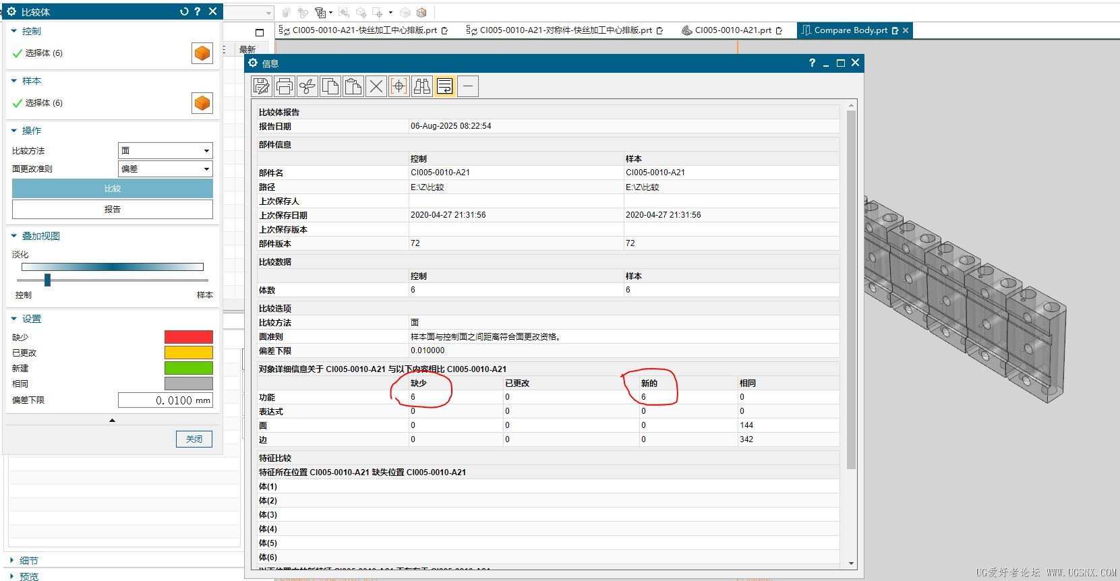The height and width of the screenshot is (581, 1120).
Task: Click the dash icon at 信息 toolbar end
Action: (x=468, y=86)
